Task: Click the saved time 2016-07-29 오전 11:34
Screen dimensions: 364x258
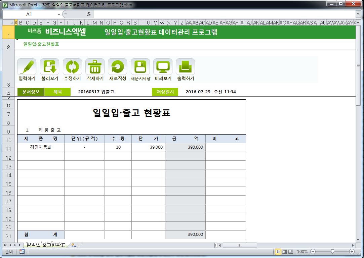Action: point(210,92)
